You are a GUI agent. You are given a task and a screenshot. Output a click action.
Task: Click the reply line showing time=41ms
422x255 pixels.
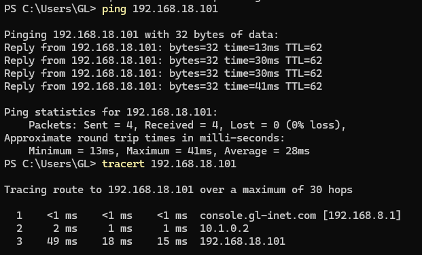[x=163, y=86]
